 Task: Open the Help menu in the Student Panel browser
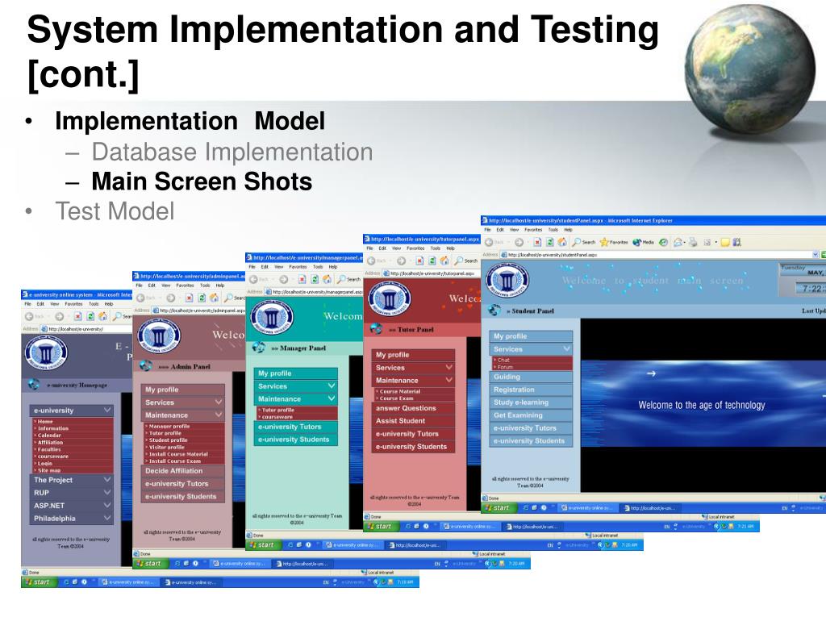pos(569,230)
